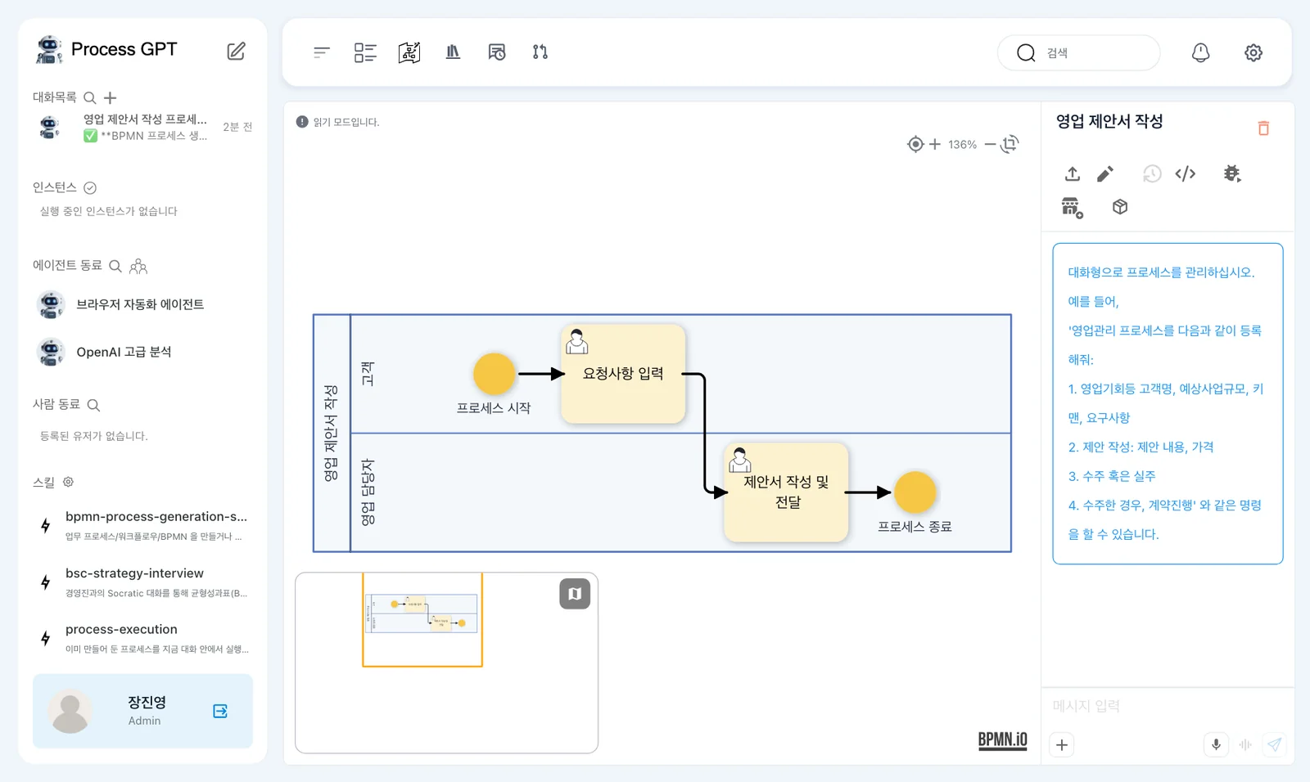This screenshot has height=782, width=1310.
Task: Run the debug bug icon
Action: (1232, 173)
